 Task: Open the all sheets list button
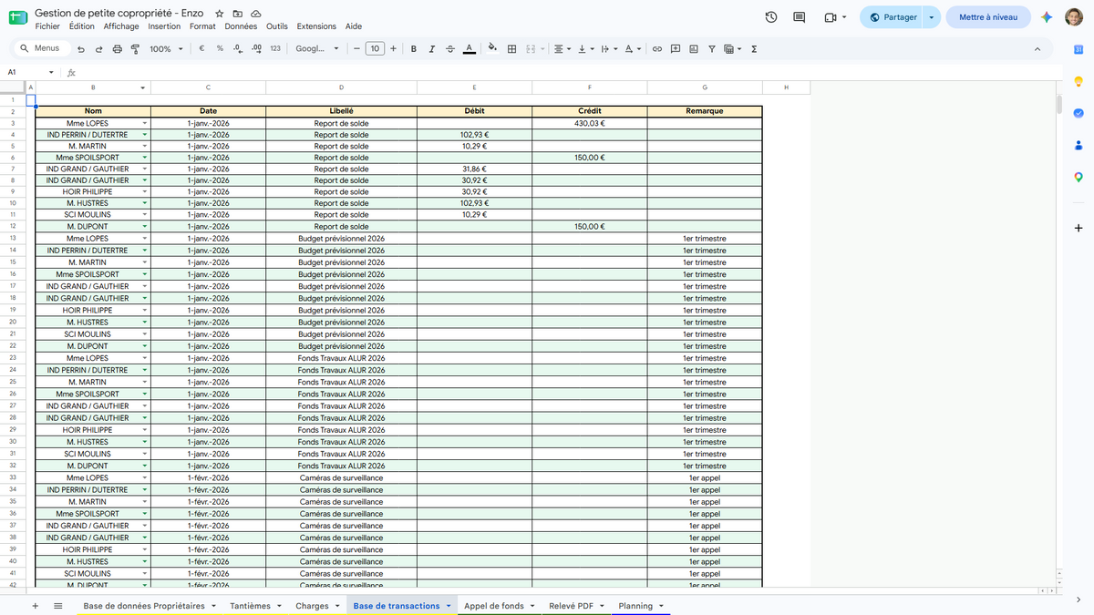click(x=58, y=606)
